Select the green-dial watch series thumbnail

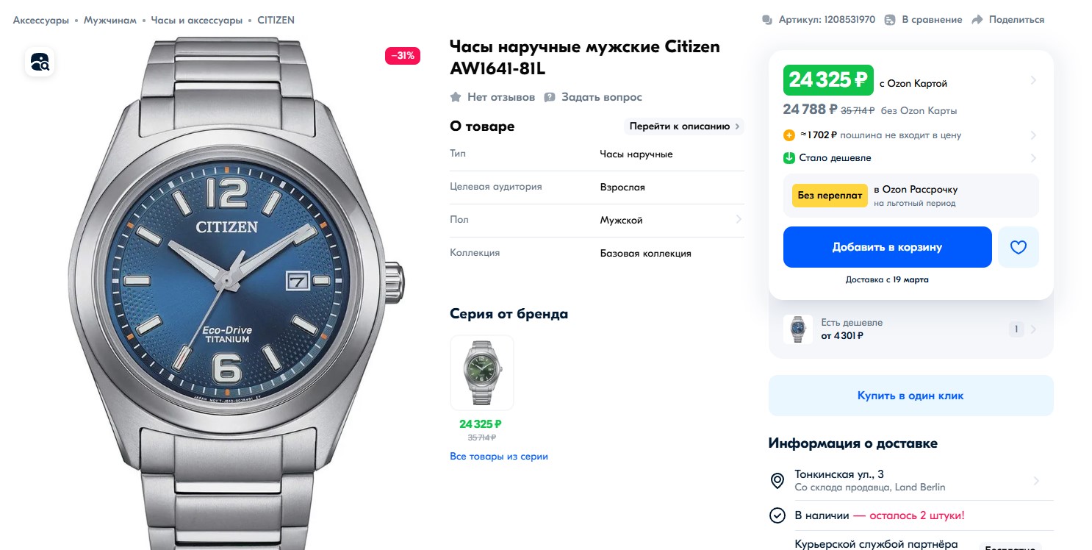point(482,373)
